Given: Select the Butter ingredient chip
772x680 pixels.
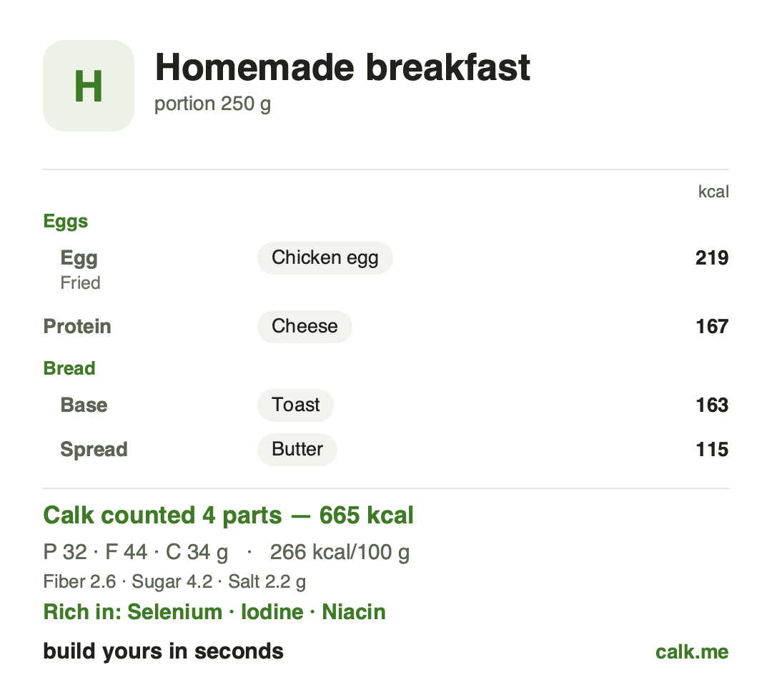Looking at the screenshot, I should click(297, 449).
